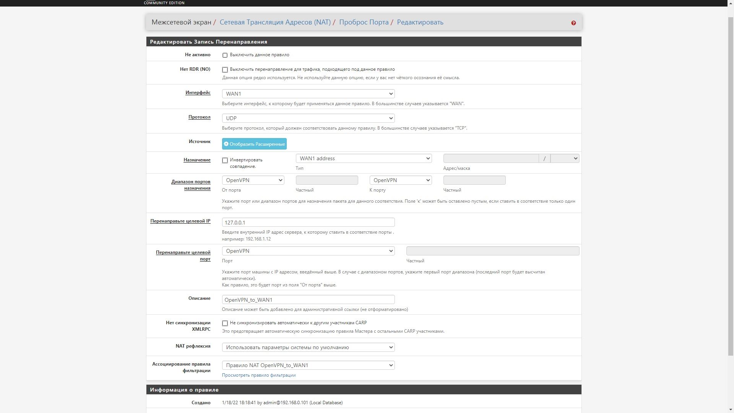
Task: Click the 'Редактировать' breadcrumb link
Action: (420, 22)
